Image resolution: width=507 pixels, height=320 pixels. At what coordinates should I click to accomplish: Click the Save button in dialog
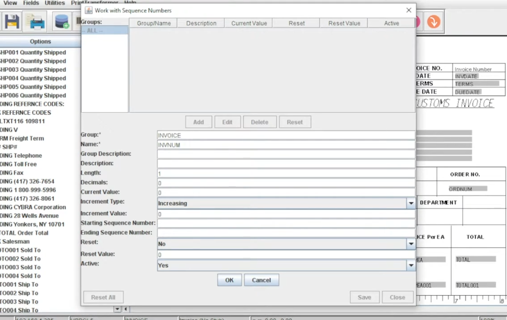click(364, 297)
